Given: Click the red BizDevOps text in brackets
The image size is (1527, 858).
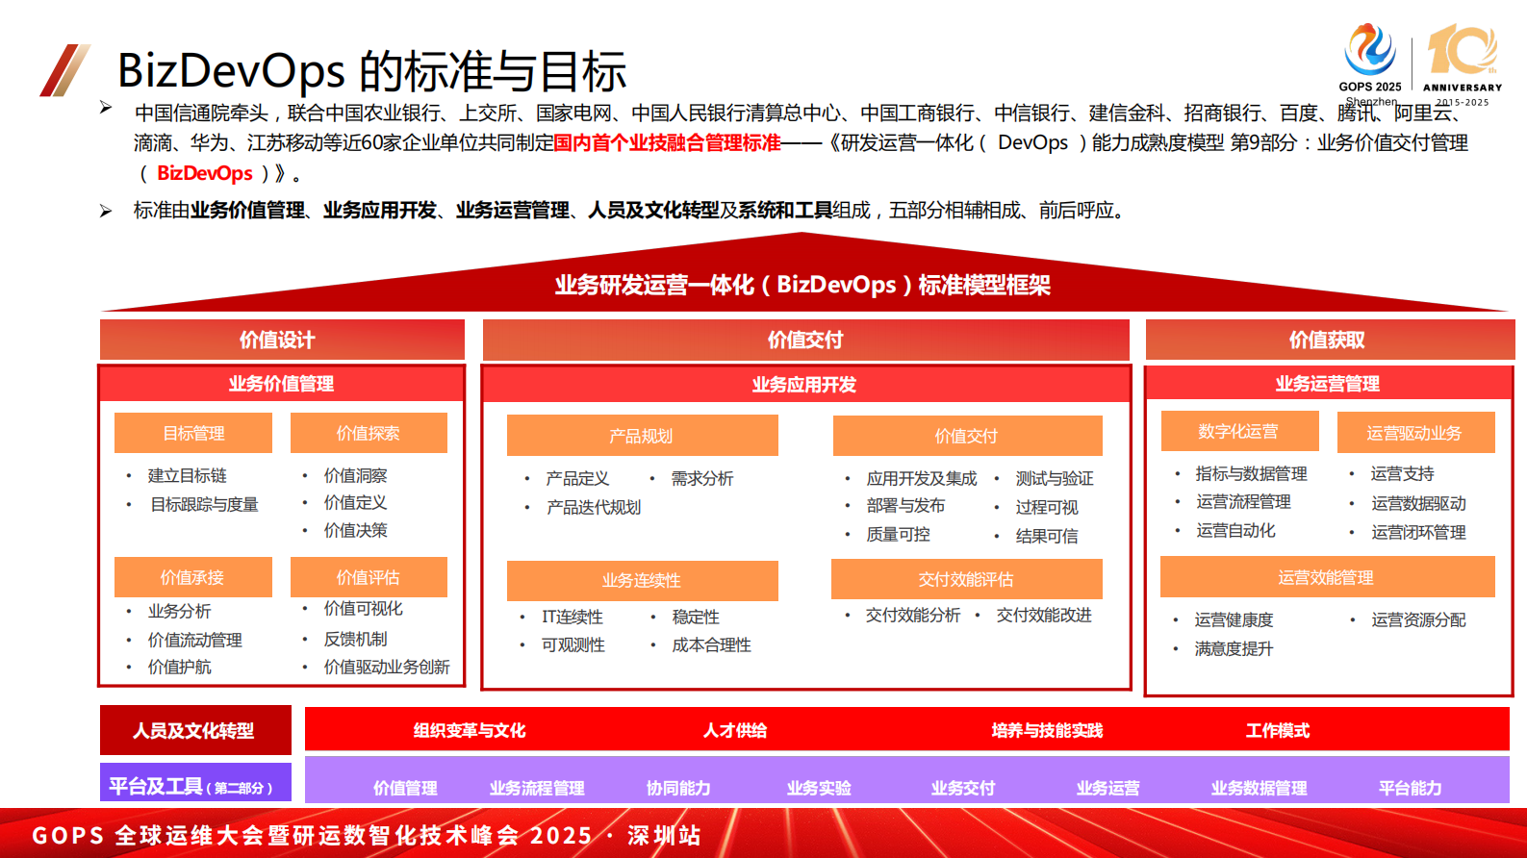Looking at the screenshot, I should (205, 173).
